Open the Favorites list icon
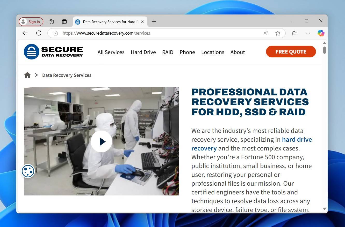The image size is (345, 227). tap(294, 33)
